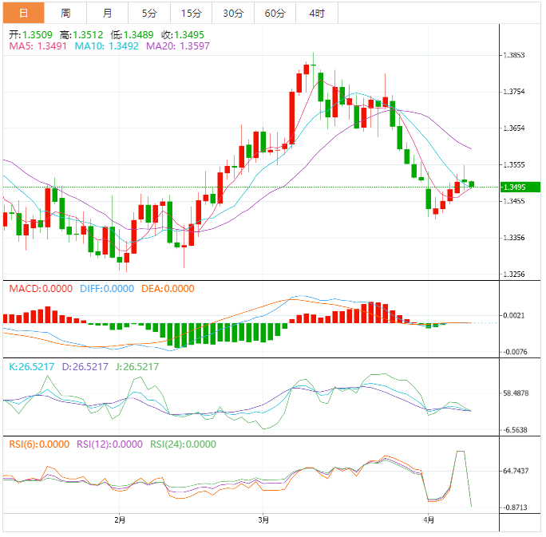Switch to the 月 monthly tab
Screen dimensions: 546x537
pos(107,13)
